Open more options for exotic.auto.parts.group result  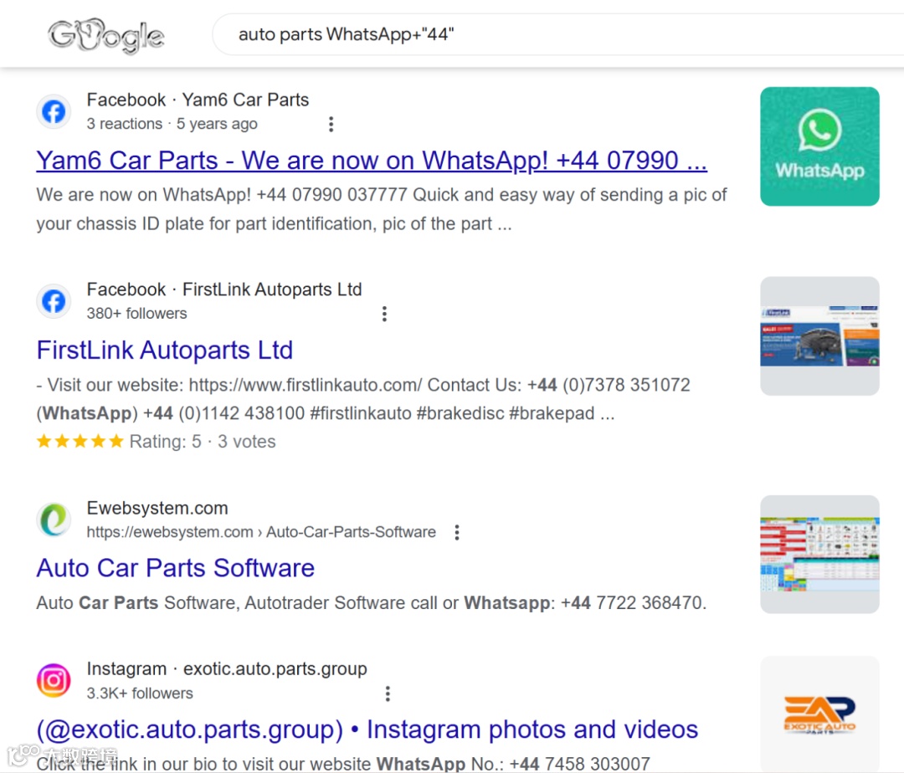point(388,694)
